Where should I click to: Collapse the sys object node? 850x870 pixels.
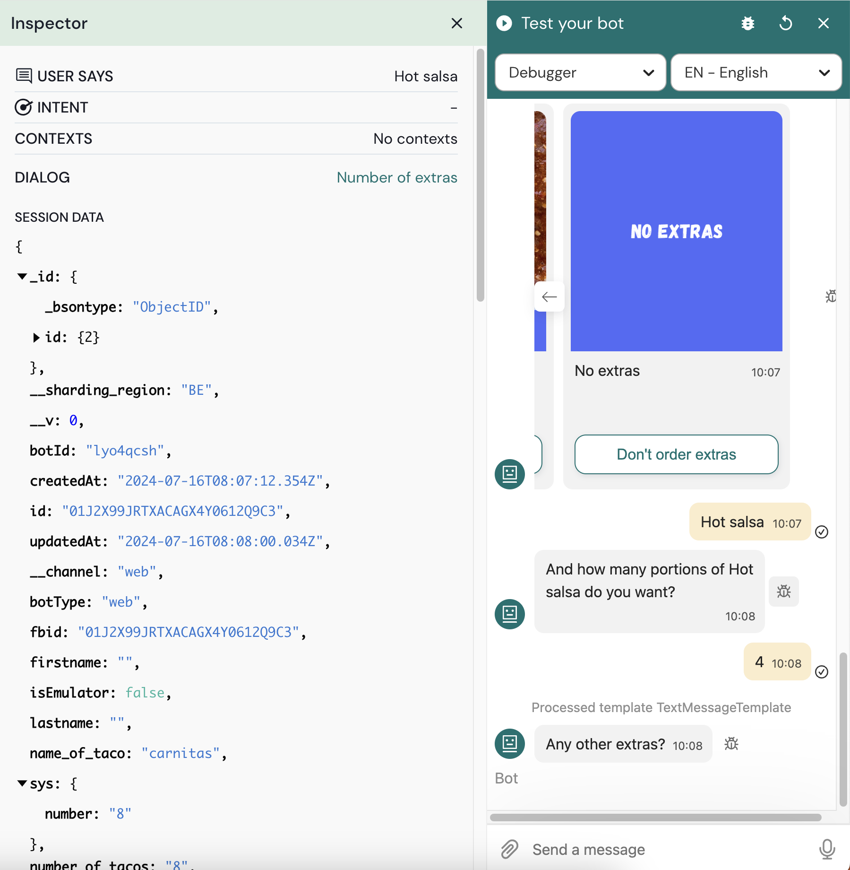(x=22, y=783)
